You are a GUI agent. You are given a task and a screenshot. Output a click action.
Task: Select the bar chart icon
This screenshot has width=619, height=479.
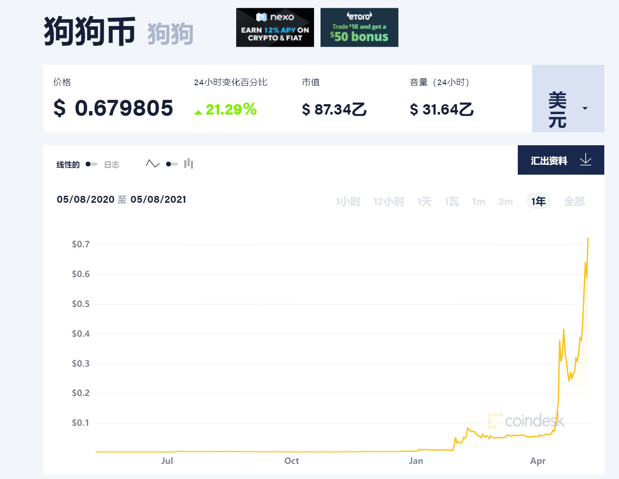pos(189,163)
